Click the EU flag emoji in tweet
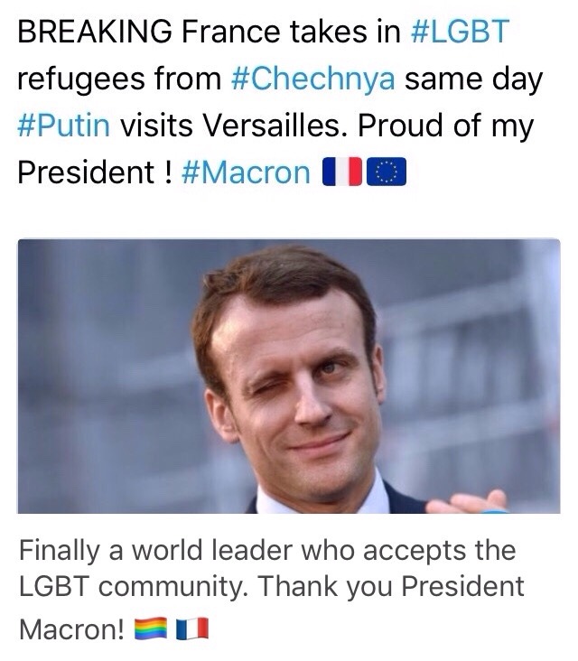Viewport: 578px width, 661px height. click(x=386, y=171)
